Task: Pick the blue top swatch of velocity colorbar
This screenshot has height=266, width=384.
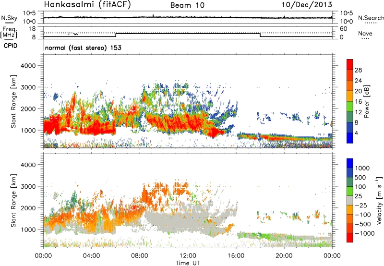Action: tap(350, 163)
